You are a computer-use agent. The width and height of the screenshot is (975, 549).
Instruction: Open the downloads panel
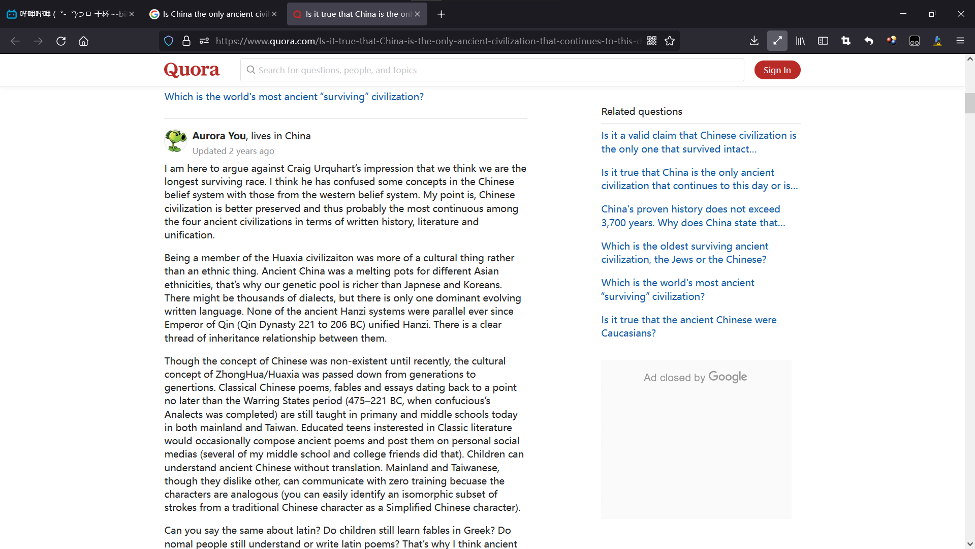pyautogui.click(x=754, y=41)
